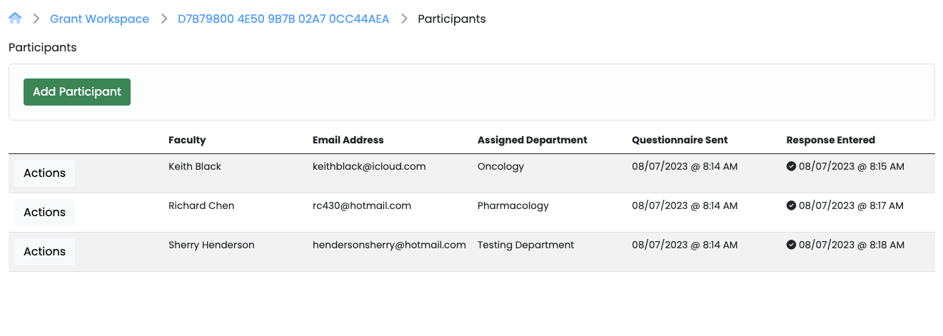Open Actions menu for Keith Black
The width and height of the screenshot is (943, 336).
coord(44,173)
